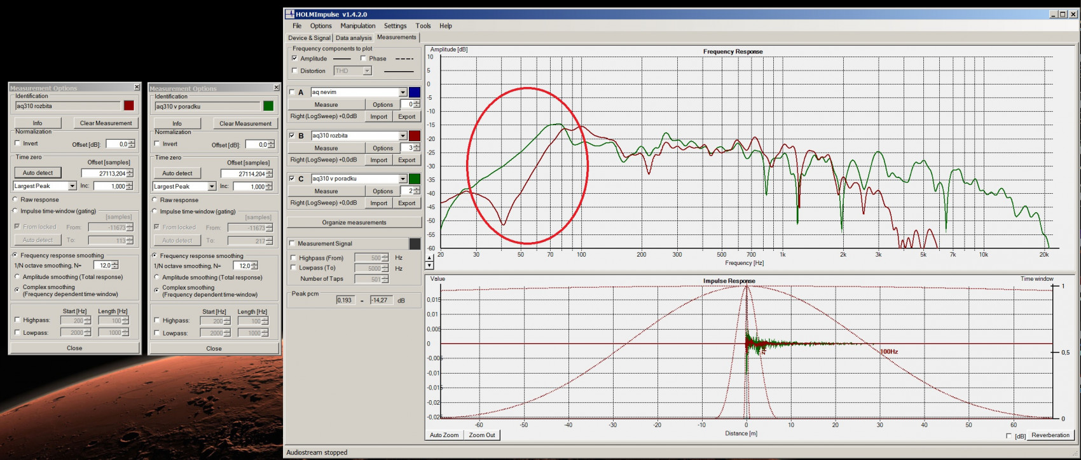Click the dark red swatch for measurement B
This screenshot has height=460, width=1081.
pos(414,135)
